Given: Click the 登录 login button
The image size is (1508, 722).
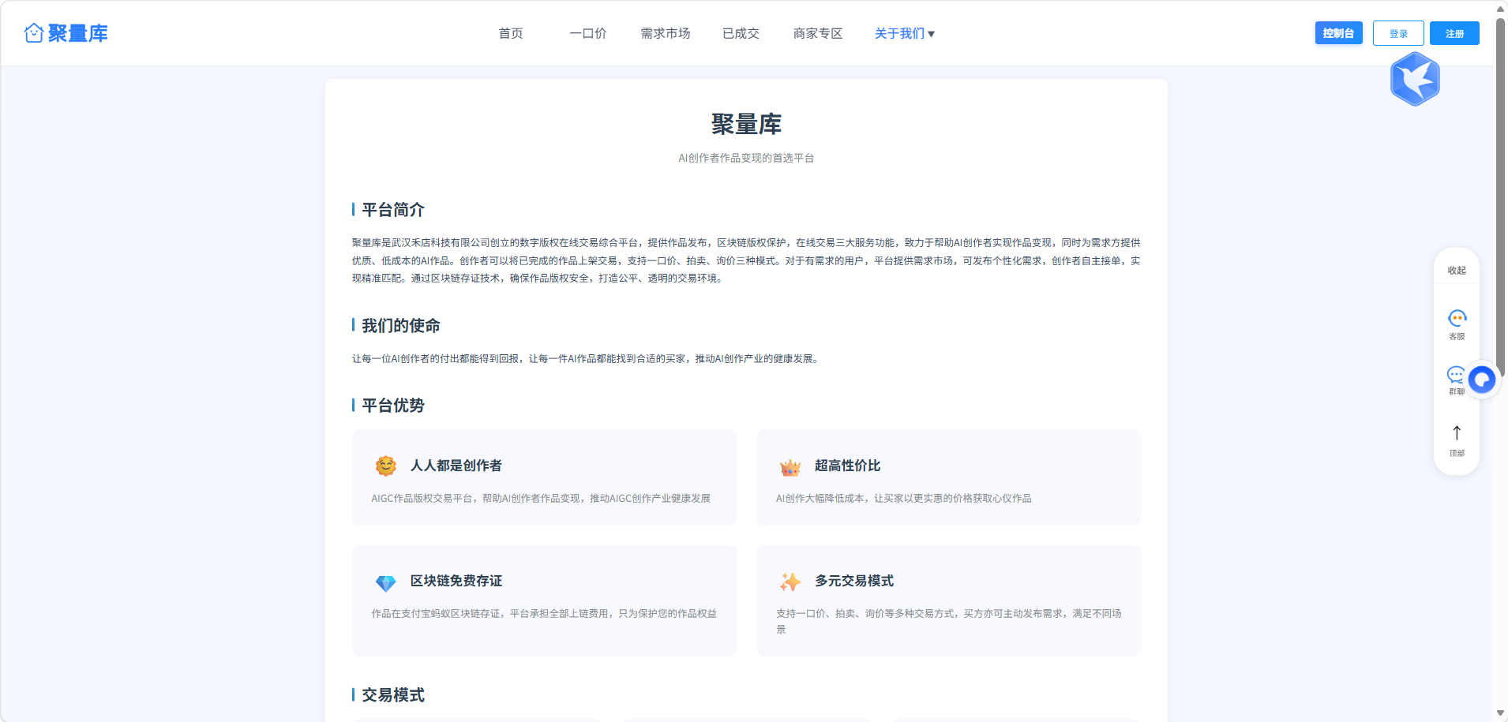Looking at the screenshot, I should 1398,33.
